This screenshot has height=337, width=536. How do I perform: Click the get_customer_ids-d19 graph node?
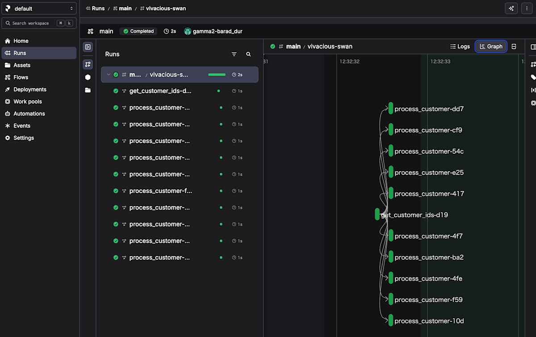pyautogui.click(x=377, y=215)
